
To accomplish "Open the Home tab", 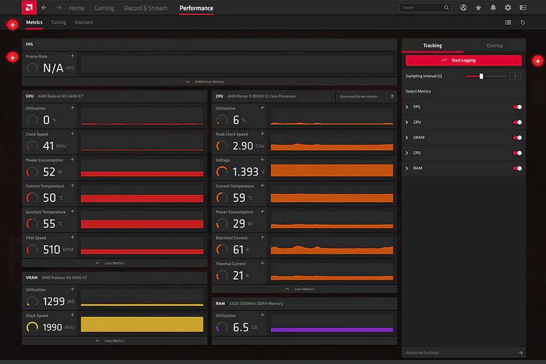I will [x=77, y=8].
